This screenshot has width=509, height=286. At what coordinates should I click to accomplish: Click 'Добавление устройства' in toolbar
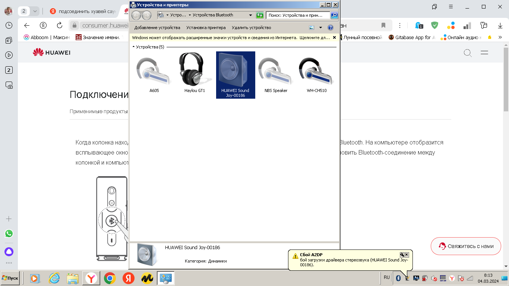[x=157, y=28]
